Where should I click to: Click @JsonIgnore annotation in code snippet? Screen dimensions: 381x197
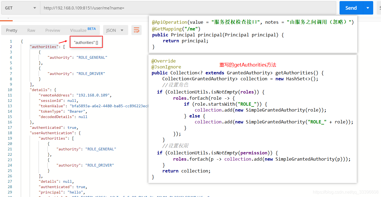tap(166, 67)
